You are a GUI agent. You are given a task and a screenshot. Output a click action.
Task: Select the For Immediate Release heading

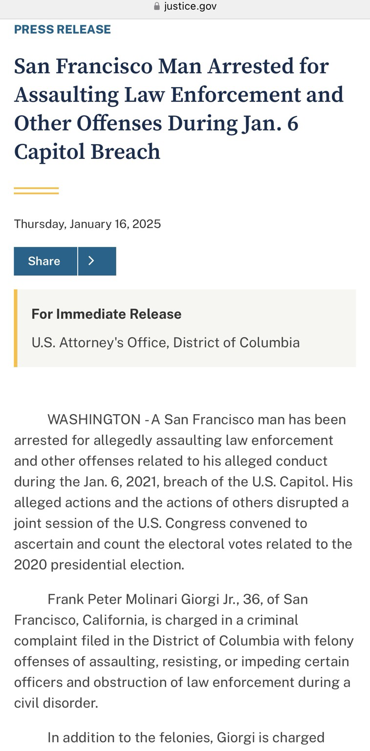point(107,314)
